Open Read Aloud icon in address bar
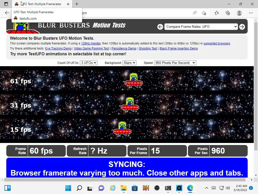 (195, 13)
